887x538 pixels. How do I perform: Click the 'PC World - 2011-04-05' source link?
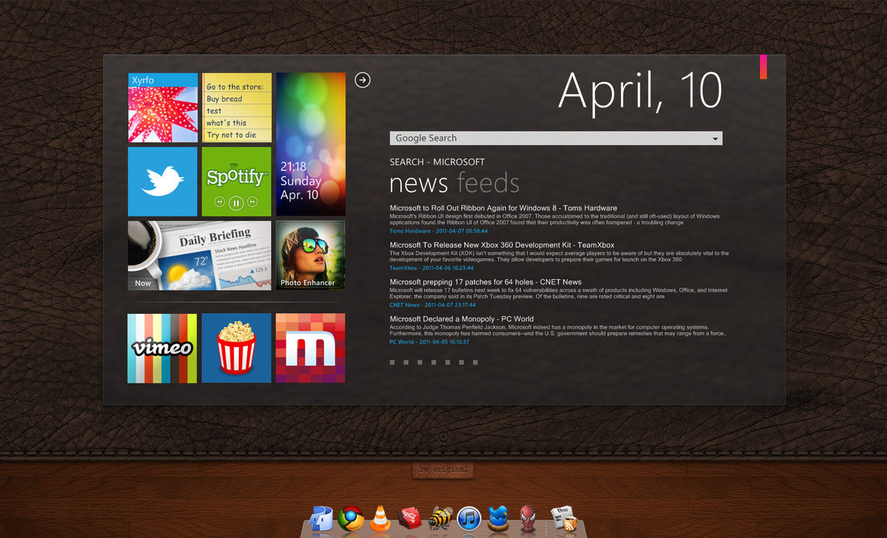(x=430, y=342)
